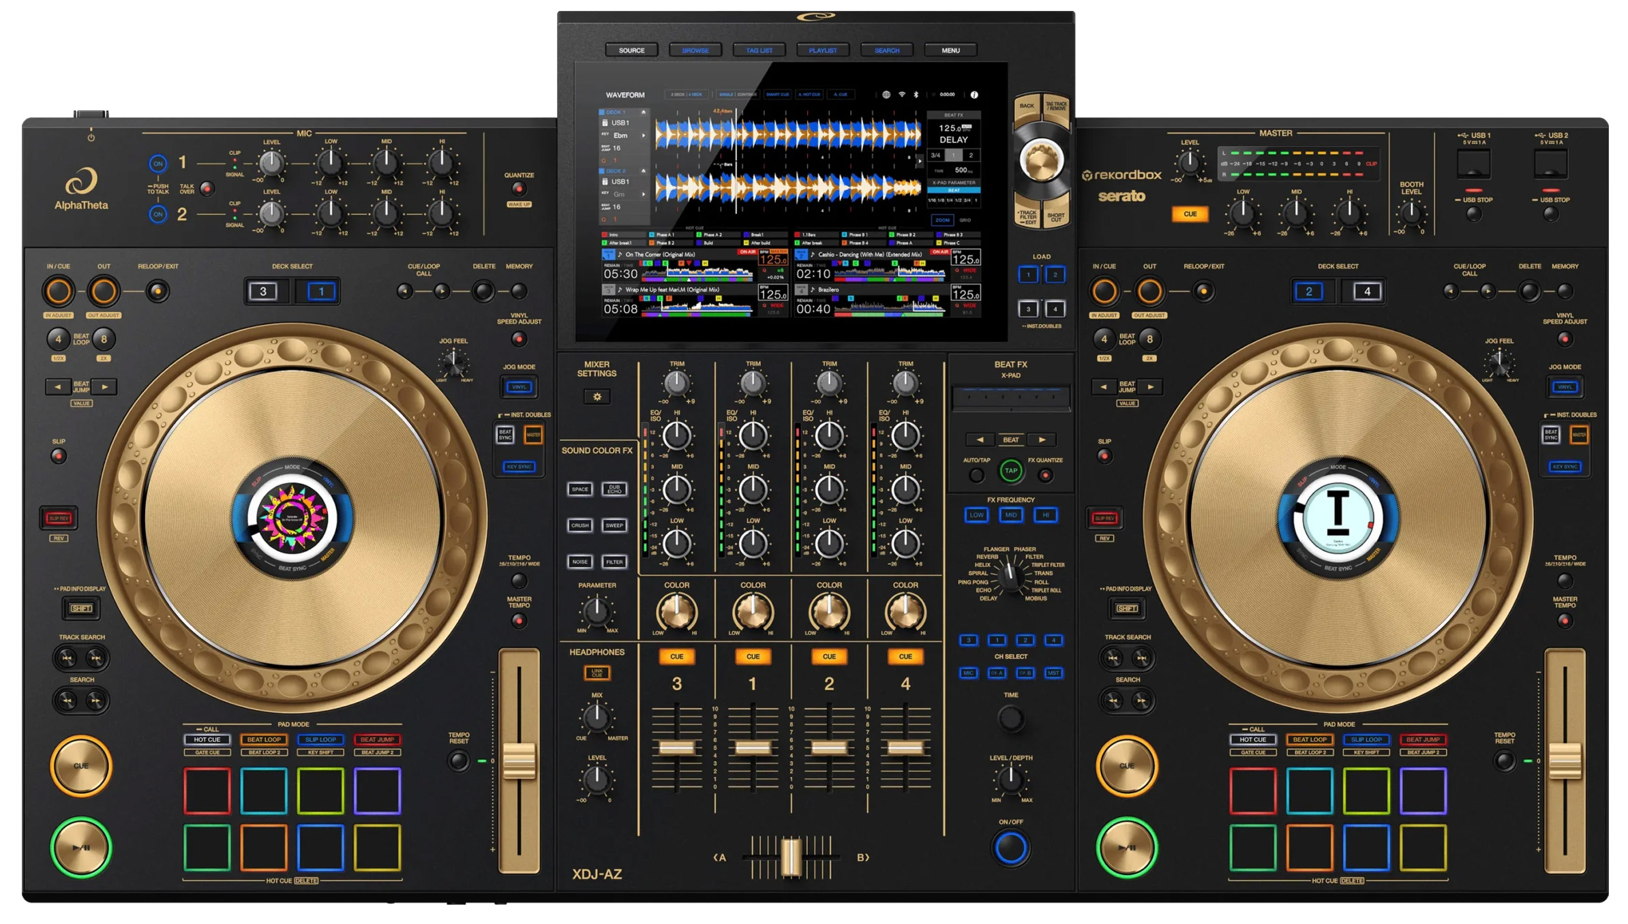1628x924 pixels.
Task: Turn on MIC 1 with the ON button
Action: (x=157, y=164)
